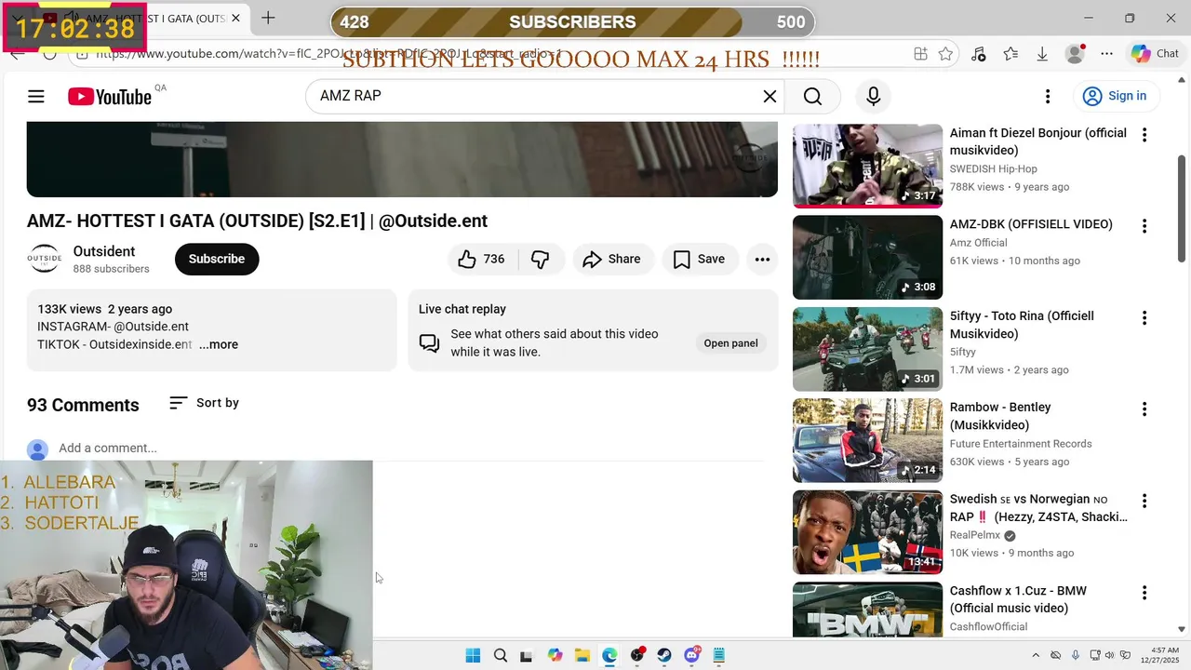Open Outsident channel avatar
Viewport: 1191px width, 670px height.
44,259
